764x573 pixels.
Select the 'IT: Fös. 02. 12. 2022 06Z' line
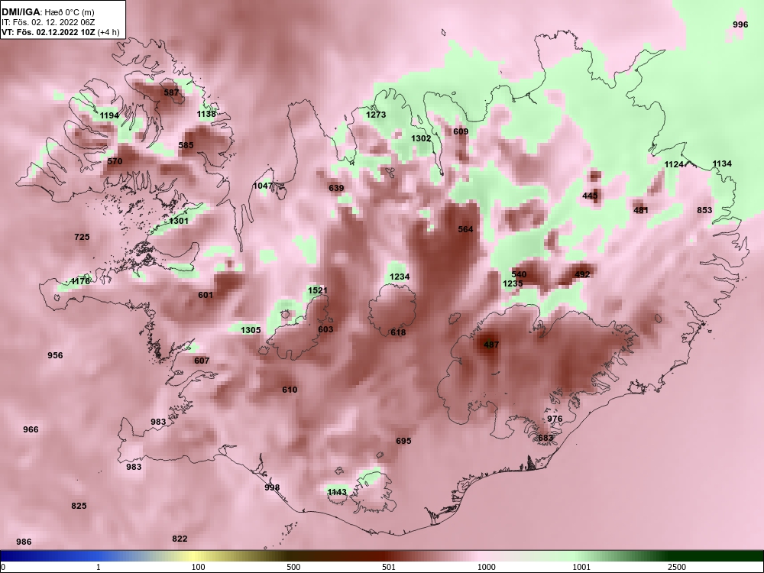tap(48, 22)
